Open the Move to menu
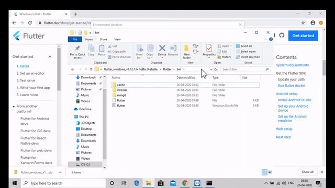This screenshot has width=335, height=188. point(139,52)
